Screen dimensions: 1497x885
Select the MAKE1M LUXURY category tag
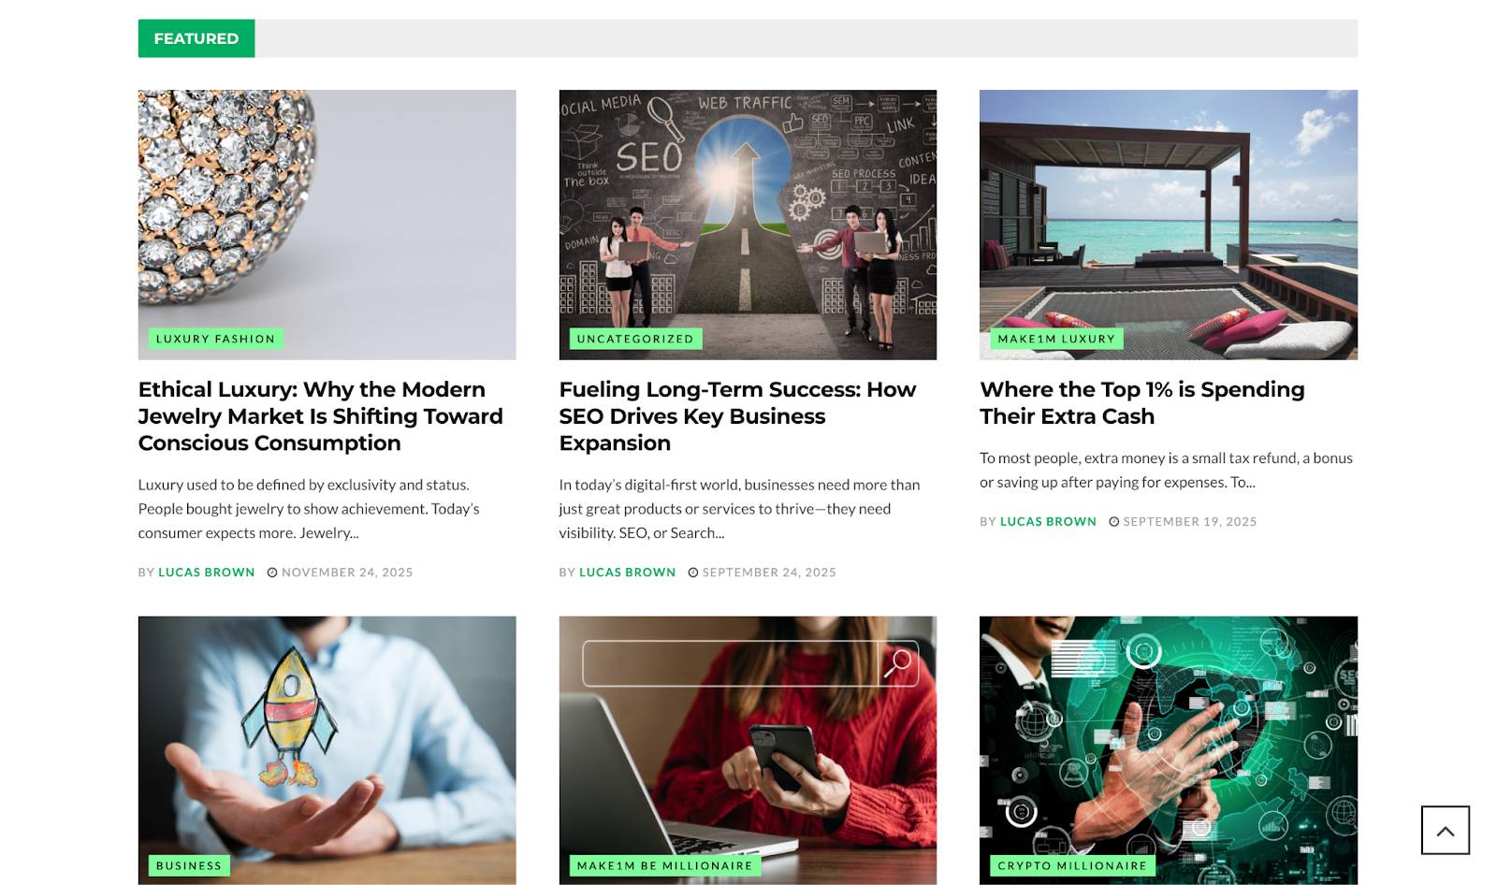point(1056,339)
